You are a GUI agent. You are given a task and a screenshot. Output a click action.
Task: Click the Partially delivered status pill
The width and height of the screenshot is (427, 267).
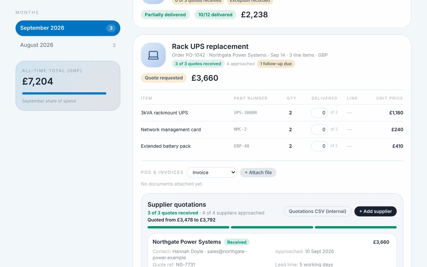pyautogui.click(x=165, y=15)
